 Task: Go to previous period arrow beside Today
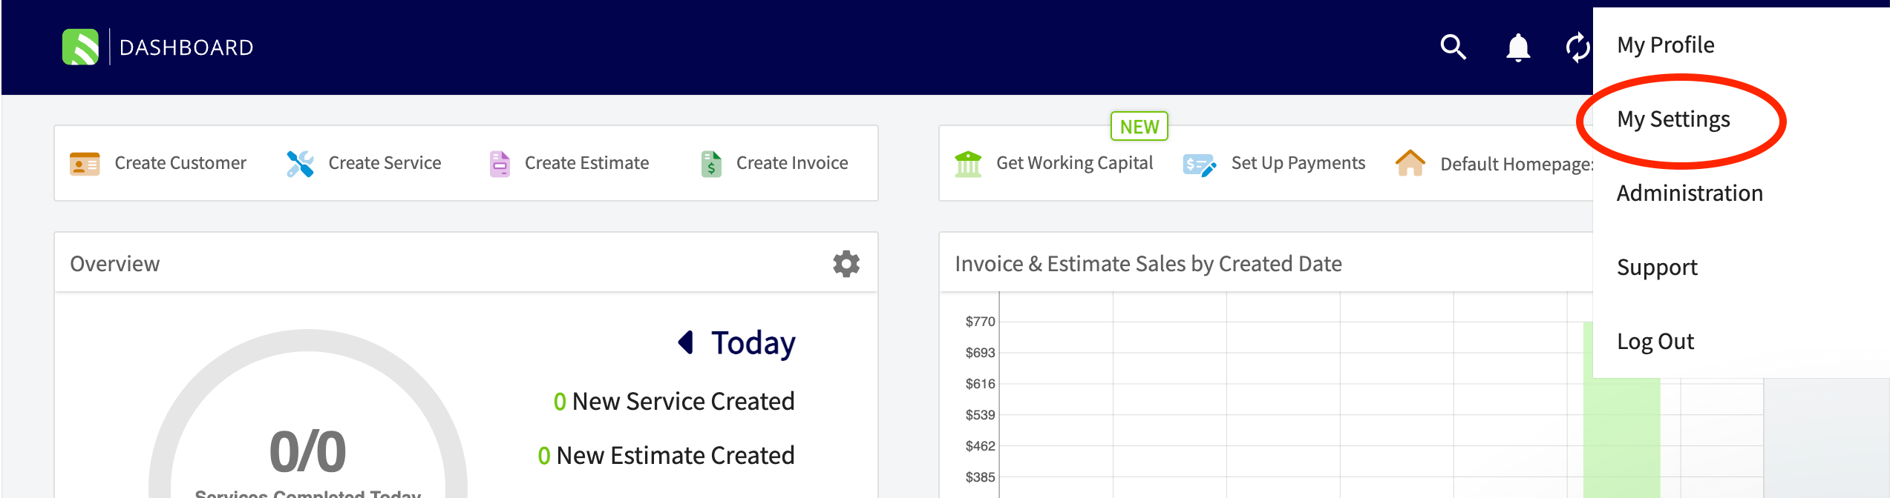(686, 342)
